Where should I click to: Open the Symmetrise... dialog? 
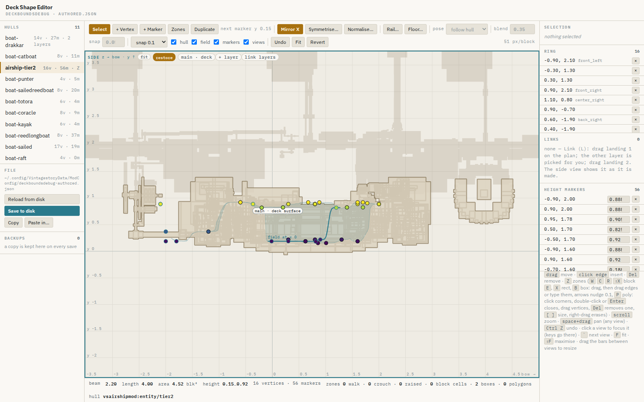pos(324,29)
